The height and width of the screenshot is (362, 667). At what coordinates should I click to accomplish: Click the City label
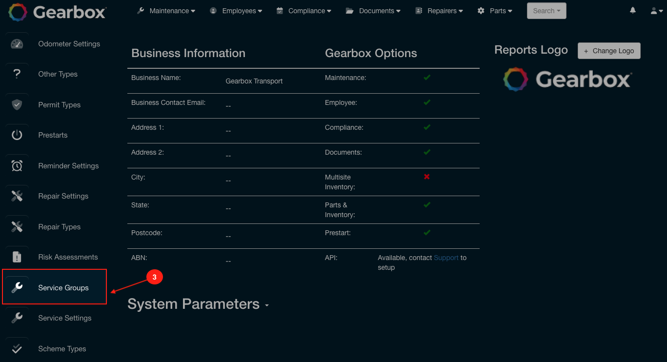click(138, 177)
